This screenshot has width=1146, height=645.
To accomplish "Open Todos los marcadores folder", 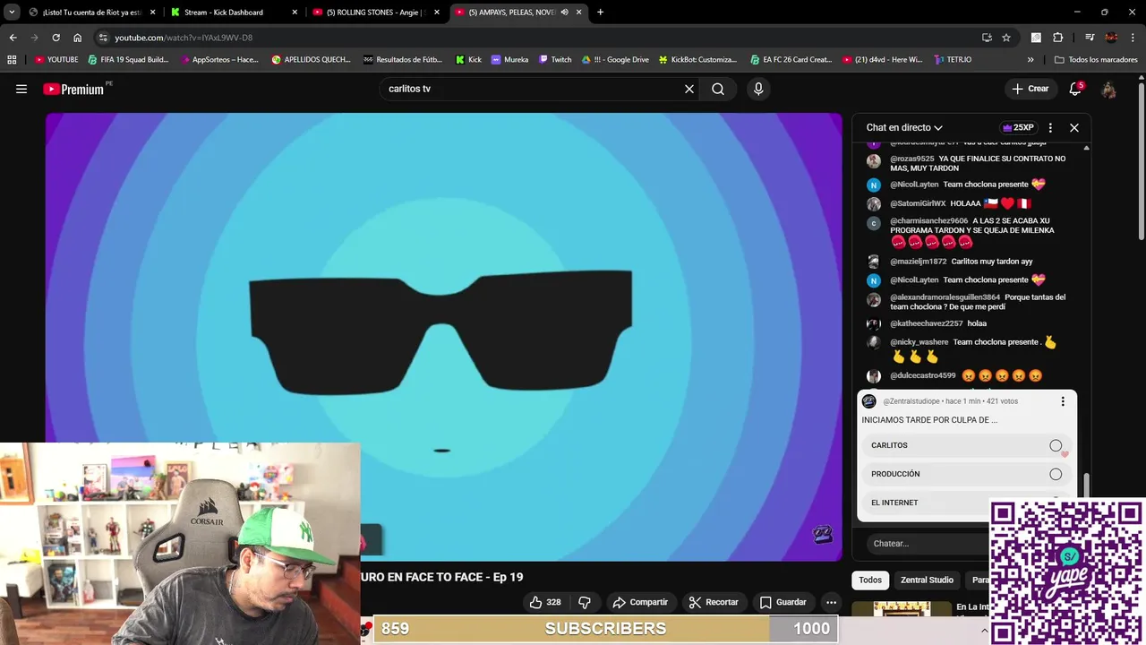I will [1096, 59].
